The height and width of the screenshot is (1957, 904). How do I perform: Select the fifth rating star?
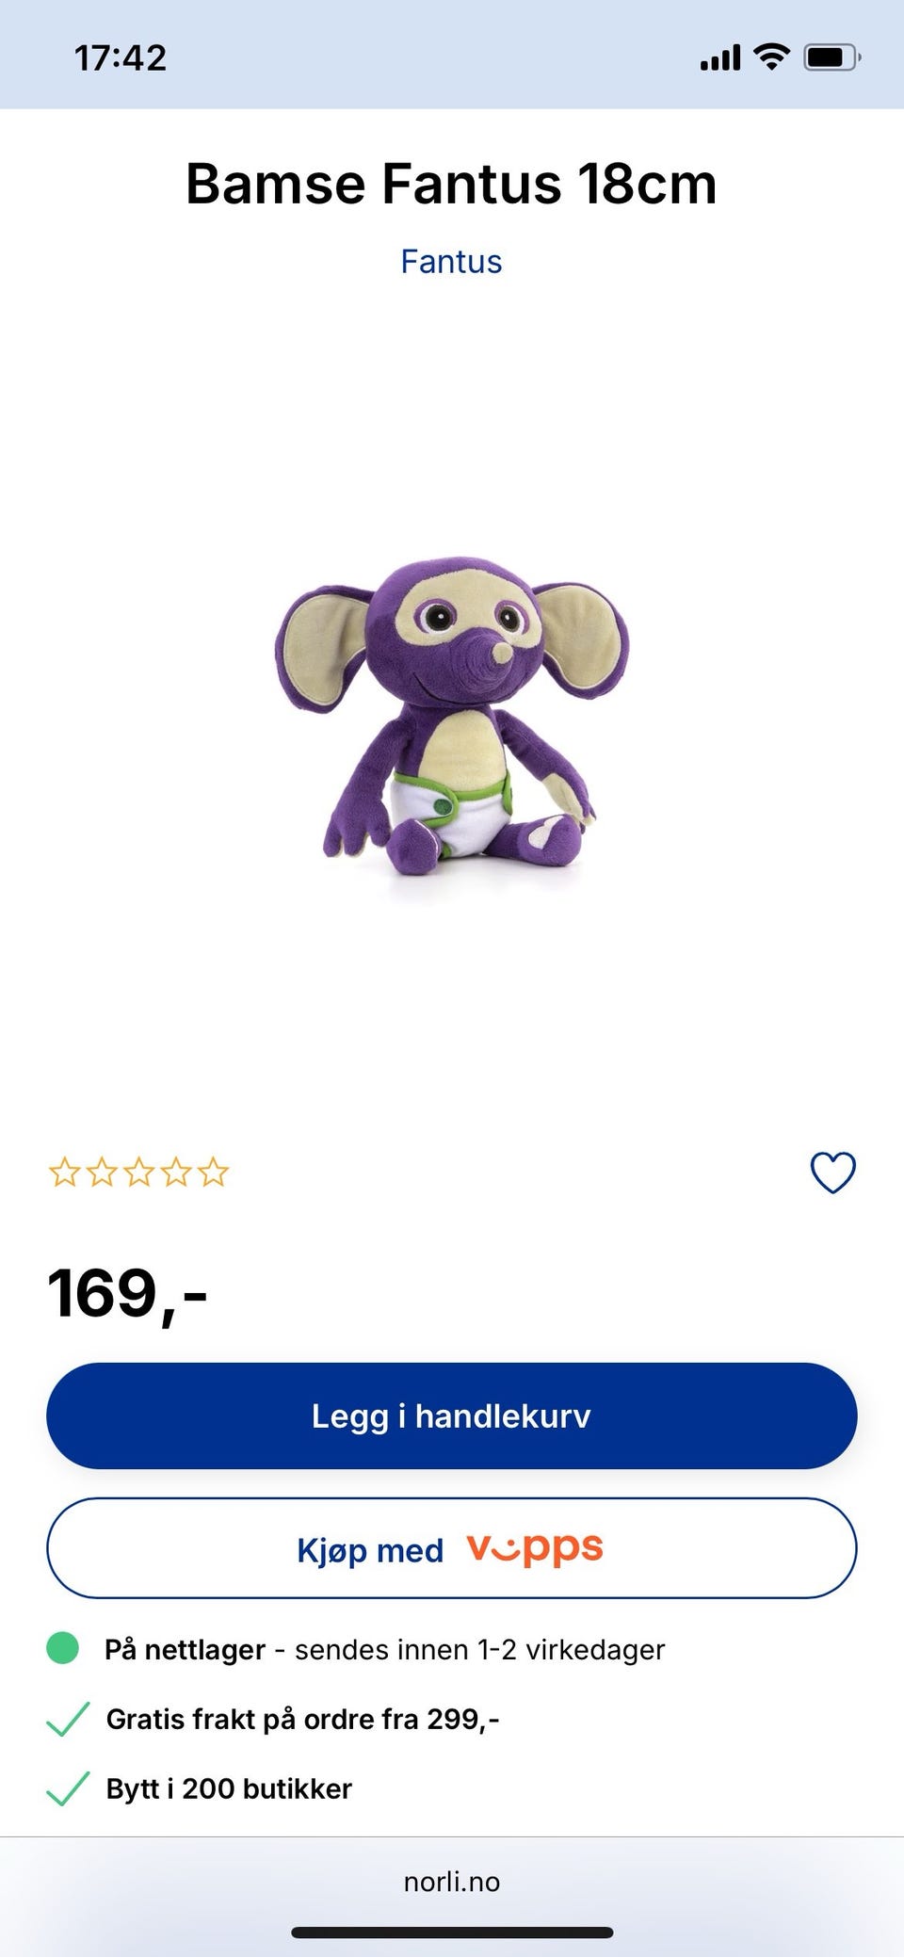pyautogui.click(x=214, y=1173)
